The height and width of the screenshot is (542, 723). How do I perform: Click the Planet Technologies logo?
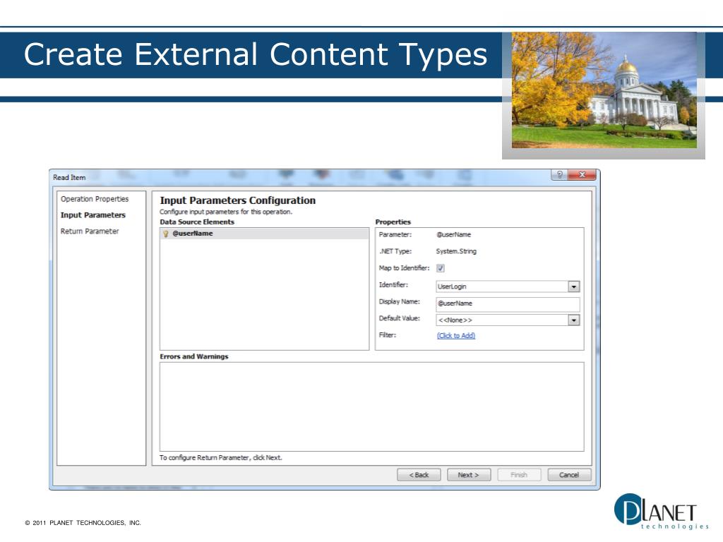(x=661, y=510)
